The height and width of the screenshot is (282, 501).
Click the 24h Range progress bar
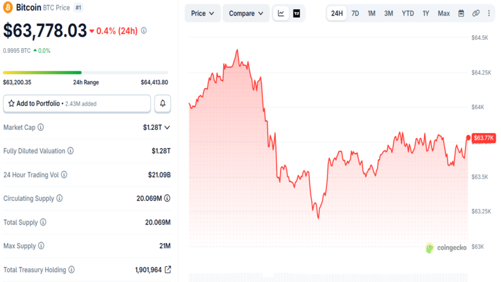coord(85,72)
